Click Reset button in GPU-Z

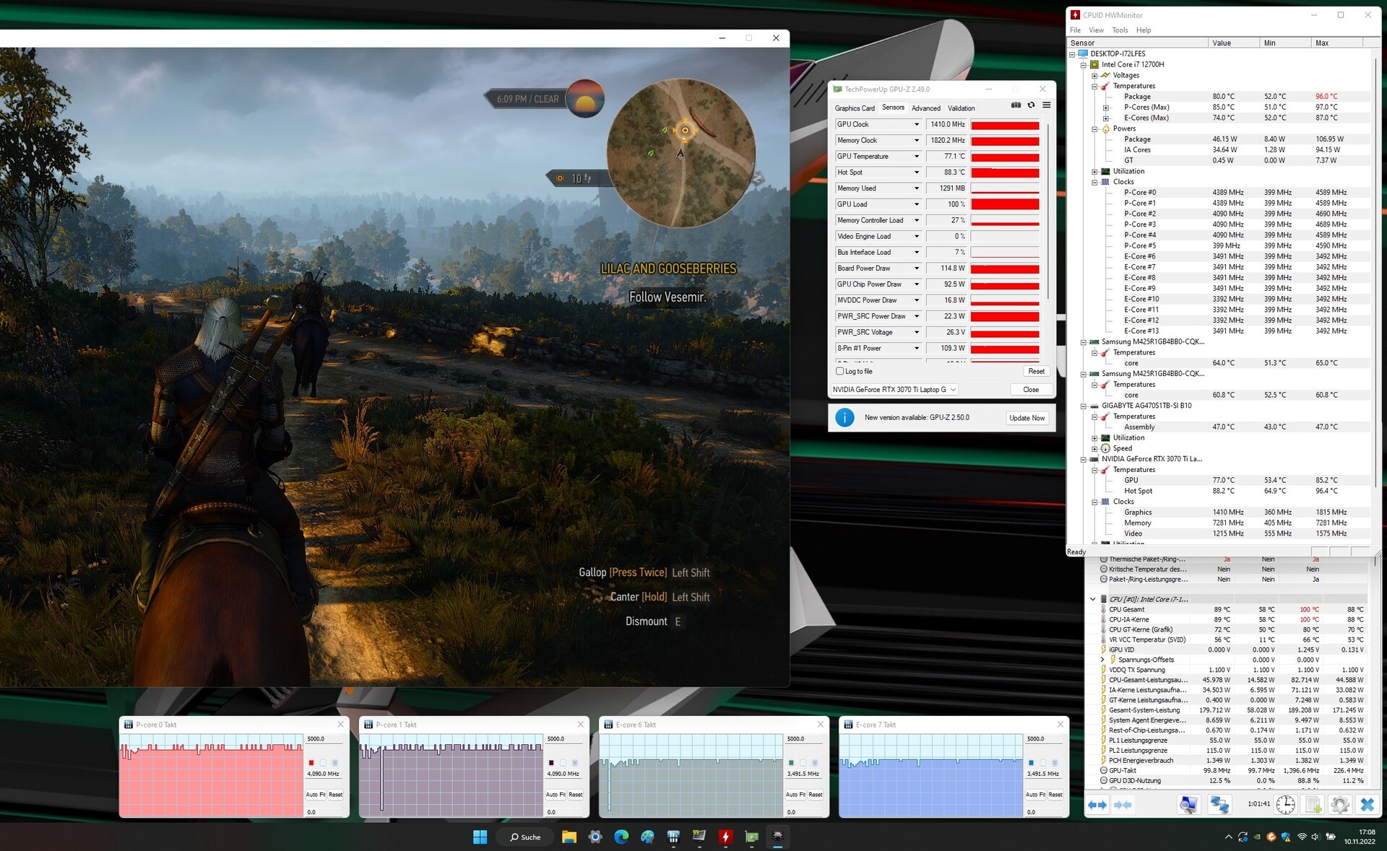(x=1036, y=371)
